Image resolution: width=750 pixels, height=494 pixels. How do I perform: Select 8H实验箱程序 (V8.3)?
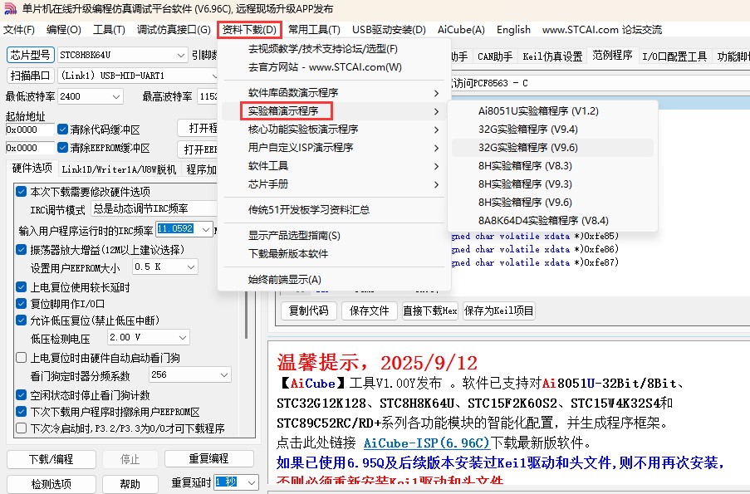[552, 166]
